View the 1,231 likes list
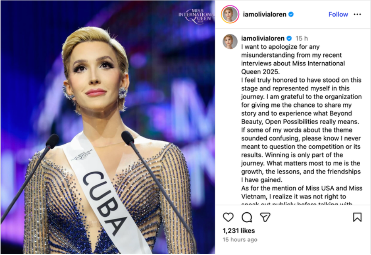This screenshot has width=371, height=255. click(x=239, y=230)
